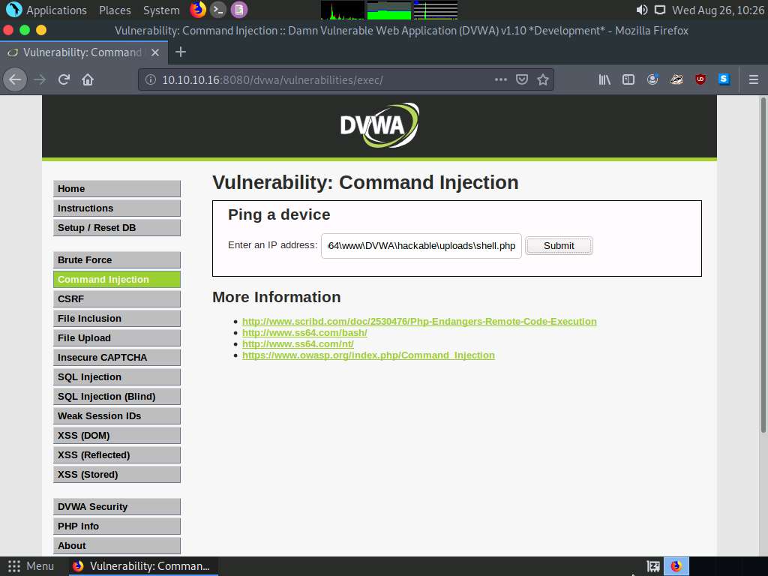Expand the bottom-left Menu launcher
Viewport: 768px width, 576px height.
[31, 566]
